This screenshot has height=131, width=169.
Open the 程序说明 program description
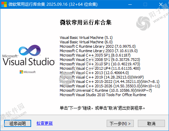pyautogui.click(x=18, y=124)
